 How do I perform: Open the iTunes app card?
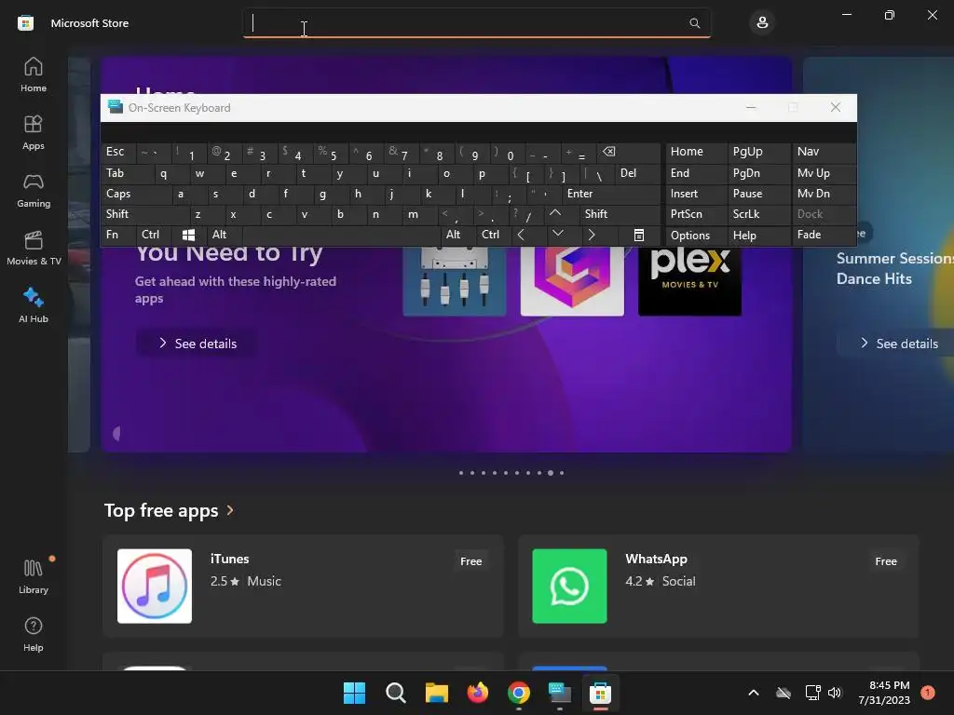[x=303, y=587]
